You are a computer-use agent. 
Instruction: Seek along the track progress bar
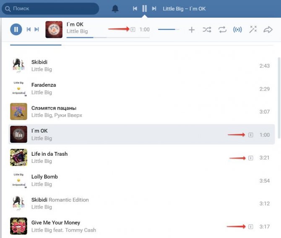coord(108,37)
